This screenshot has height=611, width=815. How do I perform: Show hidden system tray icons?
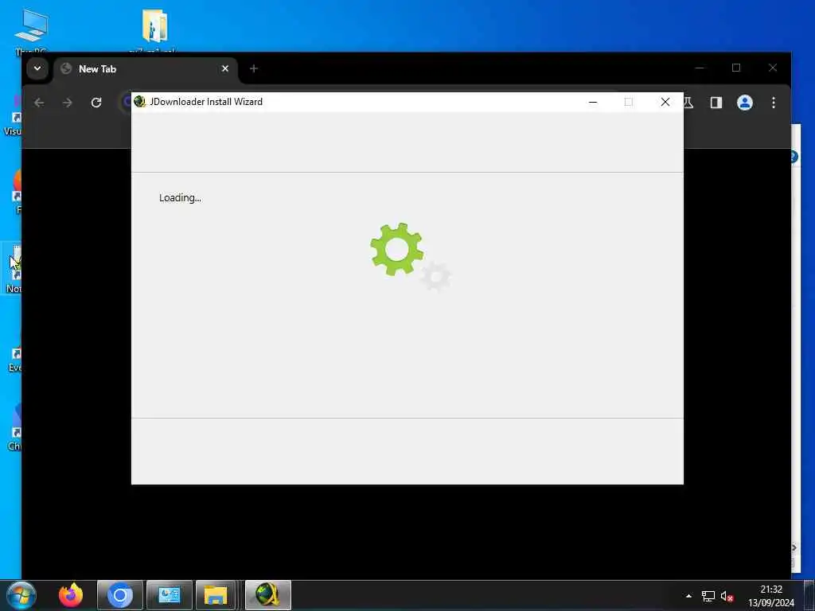pos(688,596)
